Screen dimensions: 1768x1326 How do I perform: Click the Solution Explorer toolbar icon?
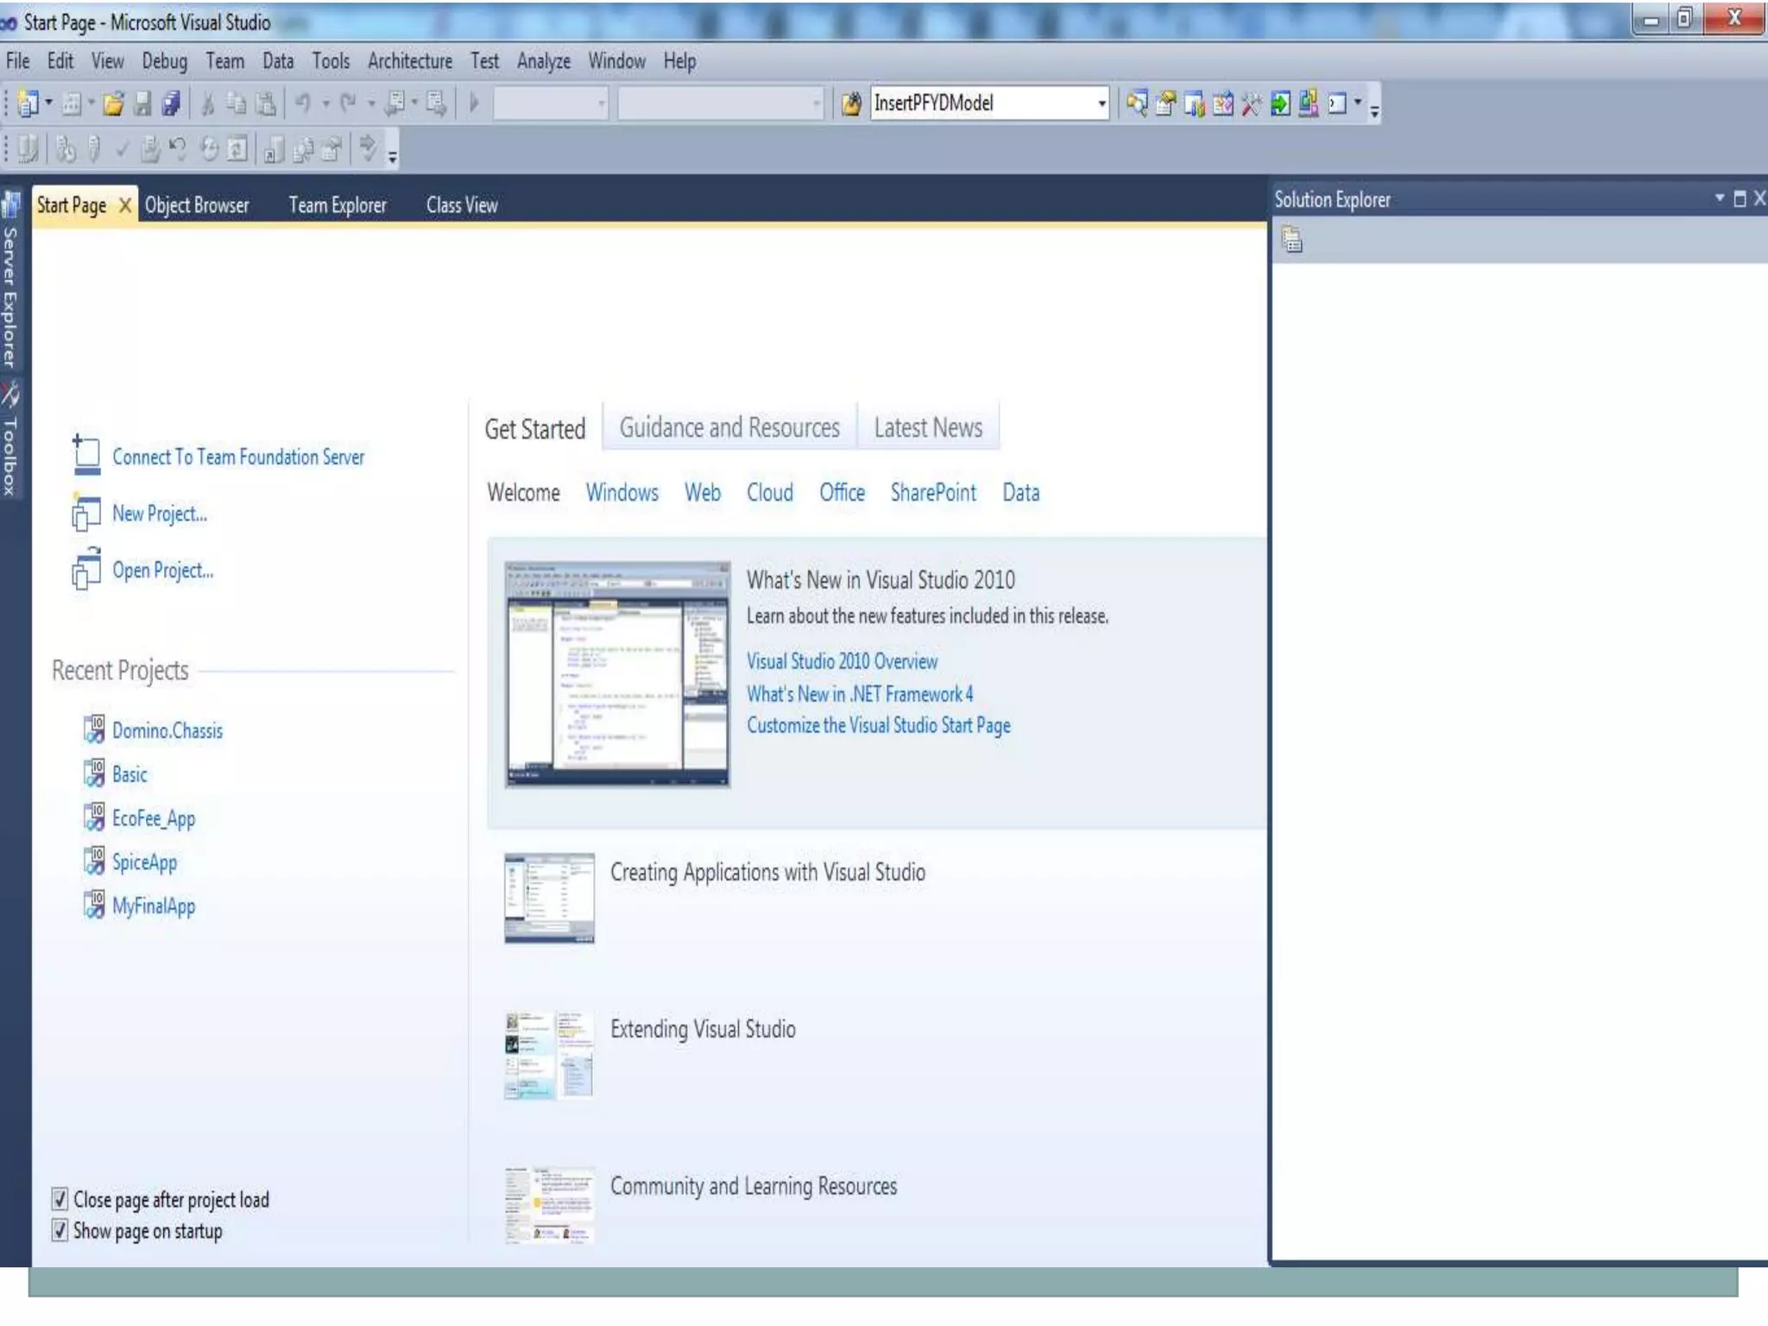[x=1136, y=104]
